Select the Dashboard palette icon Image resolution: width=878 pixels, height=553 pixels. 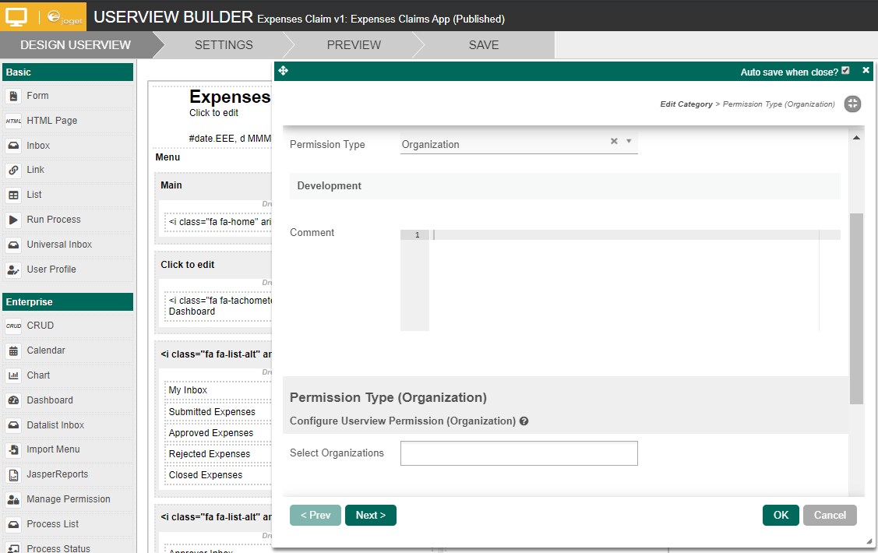pos(13,400)
